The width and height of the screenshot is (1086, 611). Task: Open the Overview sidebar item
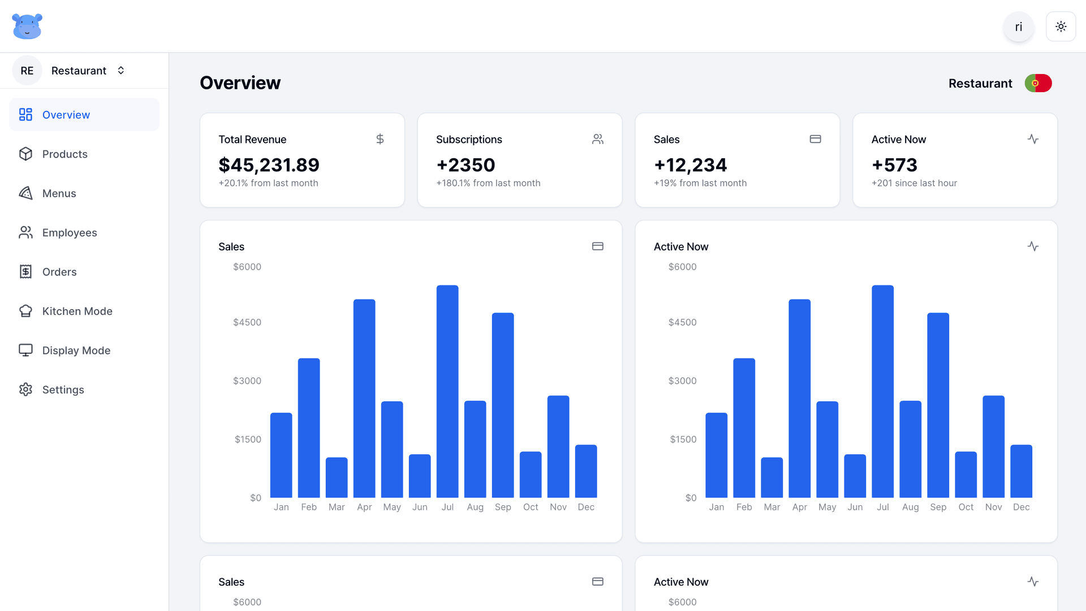(x=84, y=115)
